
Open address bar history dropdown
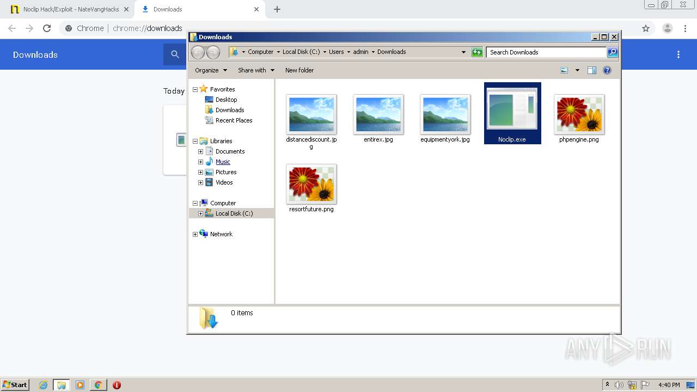click(463, 52)
